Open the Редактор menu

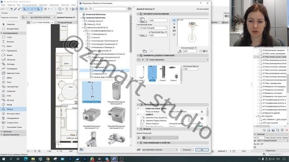pos(11,5)
